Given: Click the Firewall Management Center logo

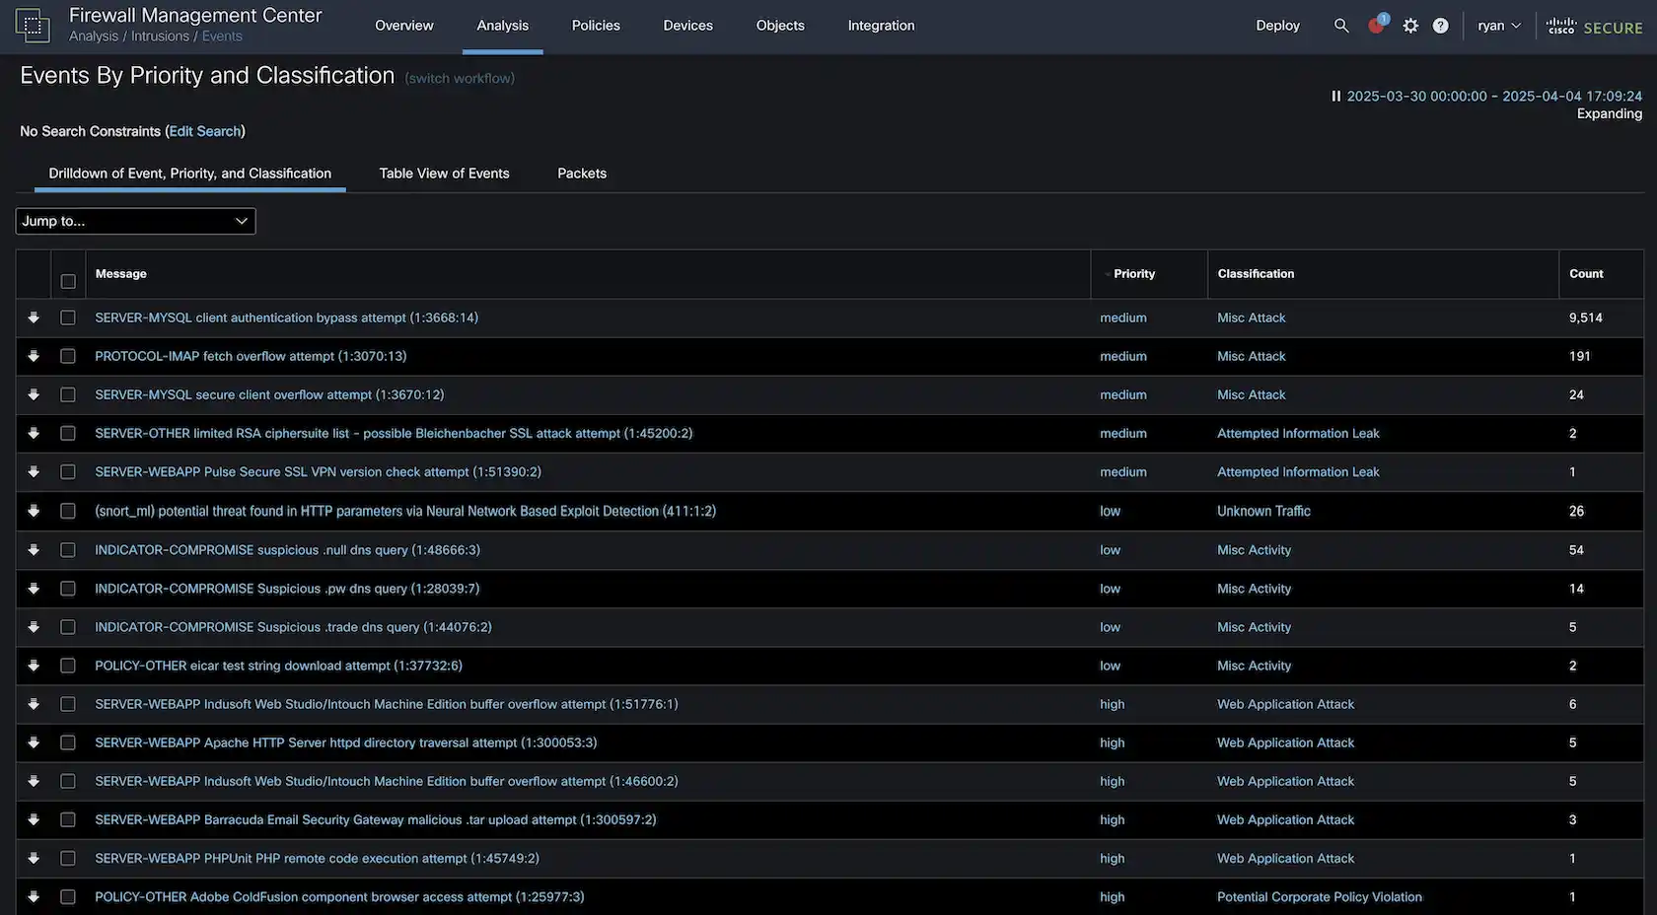Looking at the screenshot, I should [x=33, y=26].
